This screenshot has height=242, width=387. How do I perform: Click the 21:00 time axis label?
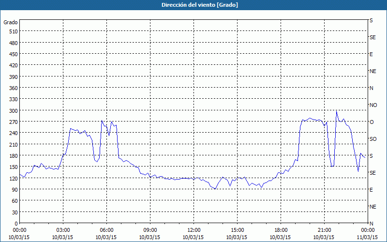pos(324,230)
